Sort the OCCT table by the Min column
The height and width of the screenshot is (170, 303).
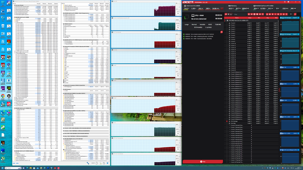click(x=259, y=18)
